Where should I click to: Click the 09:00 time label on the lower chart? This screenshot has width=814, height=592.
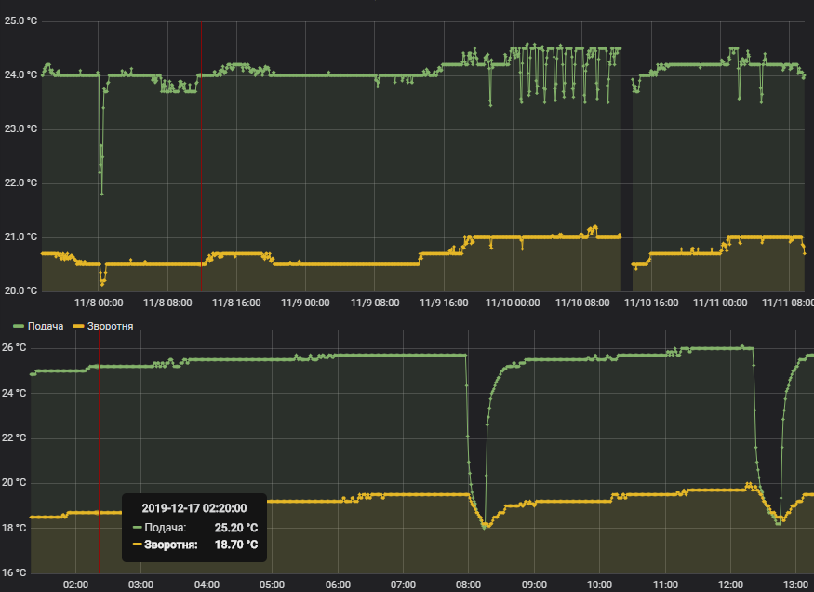pos(534,585)
